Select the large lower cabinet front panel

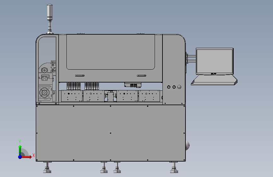coord(111,133)
